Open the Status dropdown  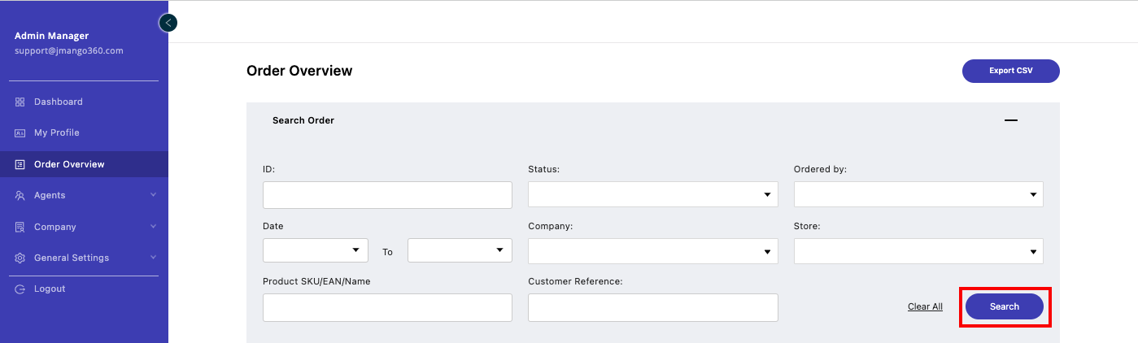click(x=652, y=194)
